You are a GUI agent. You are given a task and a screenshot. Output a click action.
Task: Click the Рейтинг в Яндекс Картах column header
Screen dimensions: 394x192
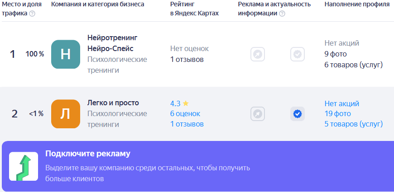pyautogui.click(x=194, y=9)
